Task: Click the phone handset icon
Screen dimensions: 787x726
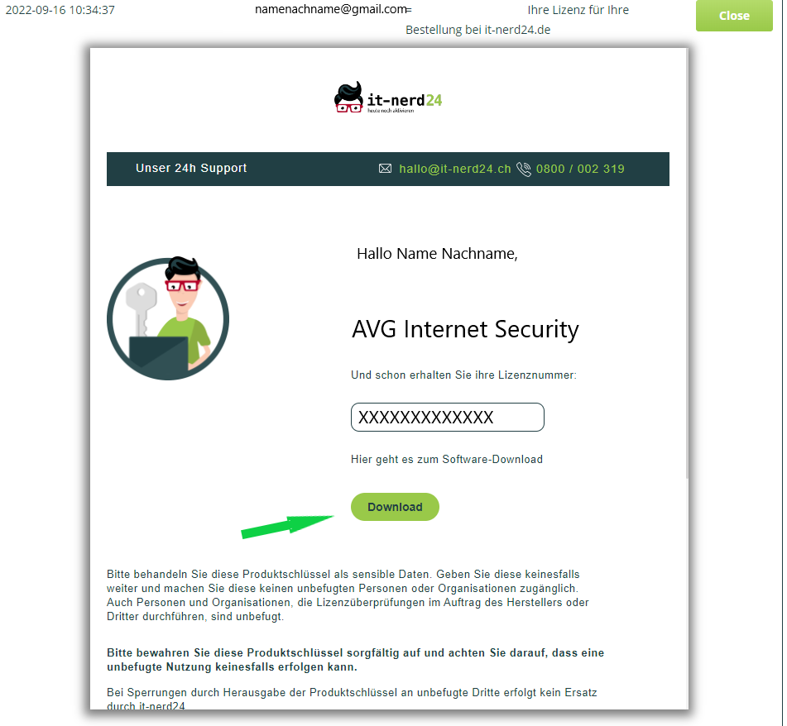Action: (524, 169)
